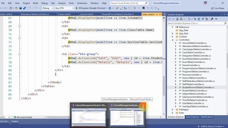Click the Undo arrow icon

pyautogui.click(x=30, y=8)
